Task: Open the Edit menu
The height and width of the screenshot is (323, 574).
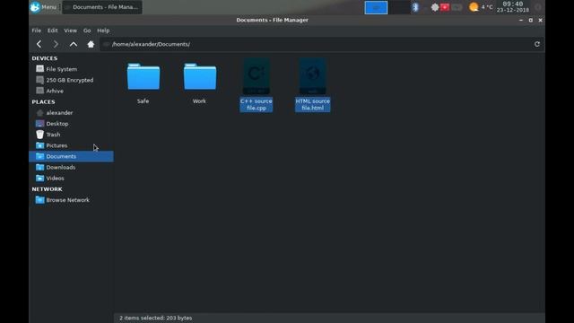Action: pyautogui.click(x=52, y=31)
